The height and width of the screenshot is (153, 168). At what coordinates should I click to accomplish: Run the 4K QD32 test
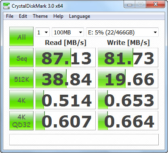tap(21, 121)
